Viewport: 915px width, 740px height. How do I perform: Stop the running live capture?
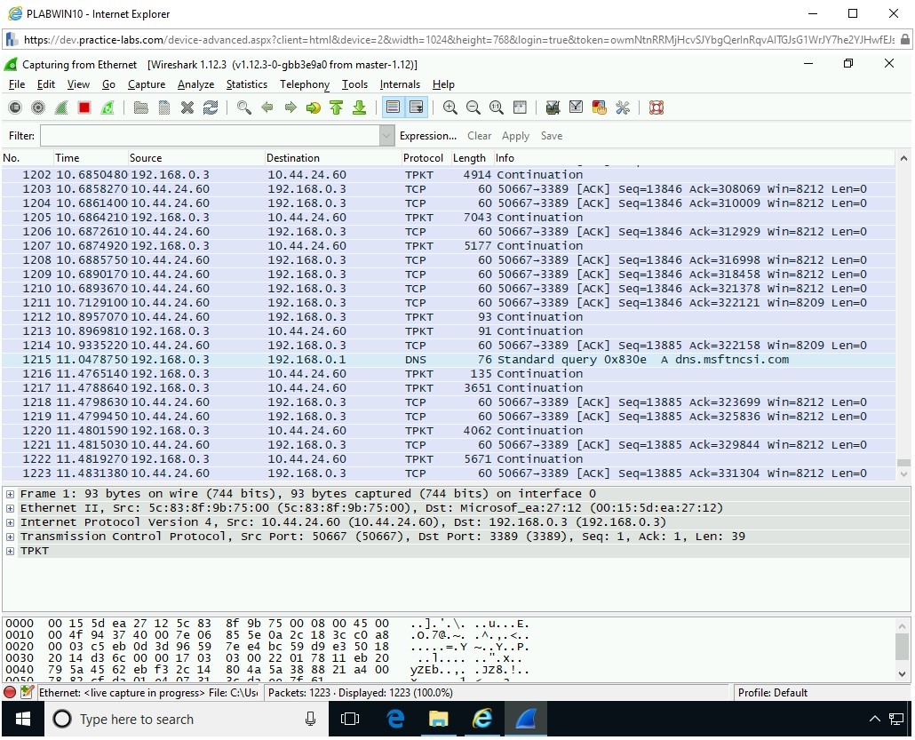[x=84, y=107]
